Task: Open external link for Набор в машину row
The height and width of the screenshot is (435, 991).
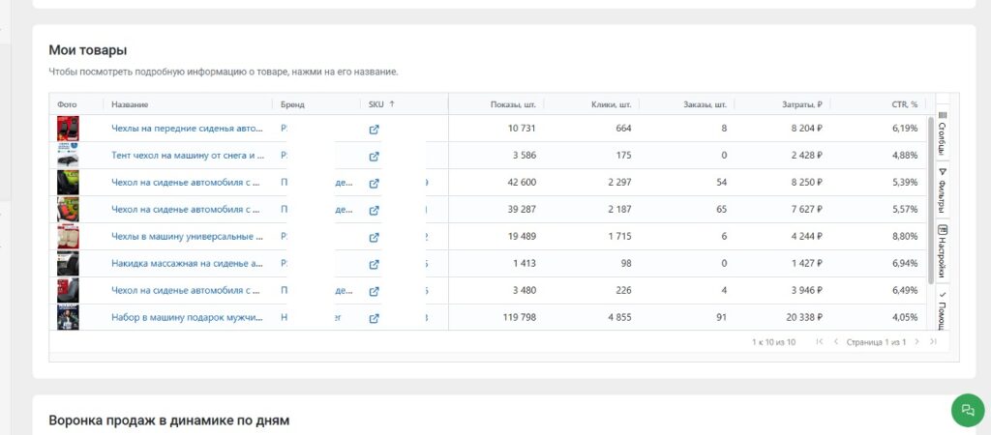Action: pos(375,318)
